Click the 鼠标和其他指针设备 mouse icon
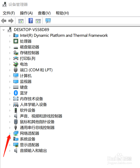Viewport: 140px width, 168px height. click(x=16, y=122)
